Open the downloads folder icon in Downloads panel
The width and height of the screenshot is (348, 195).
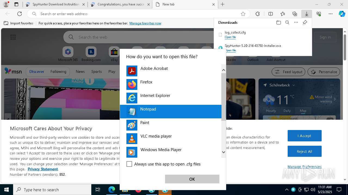278,22
